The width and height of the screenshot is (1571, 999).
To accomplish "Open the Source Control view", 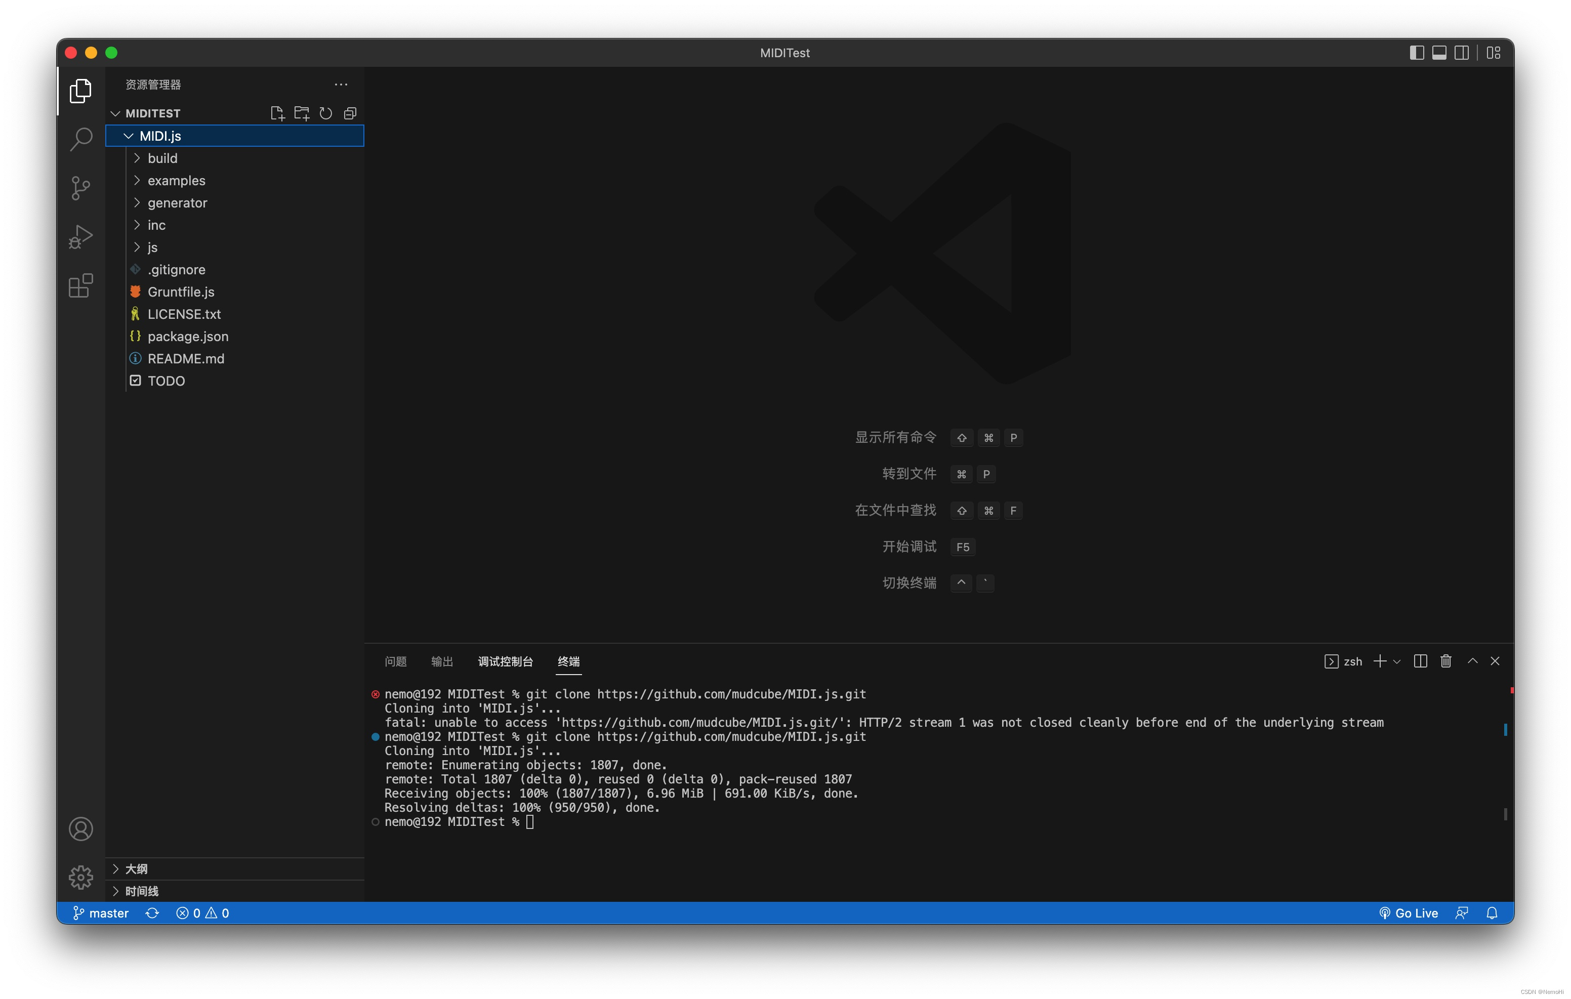I will pos(80,188).
